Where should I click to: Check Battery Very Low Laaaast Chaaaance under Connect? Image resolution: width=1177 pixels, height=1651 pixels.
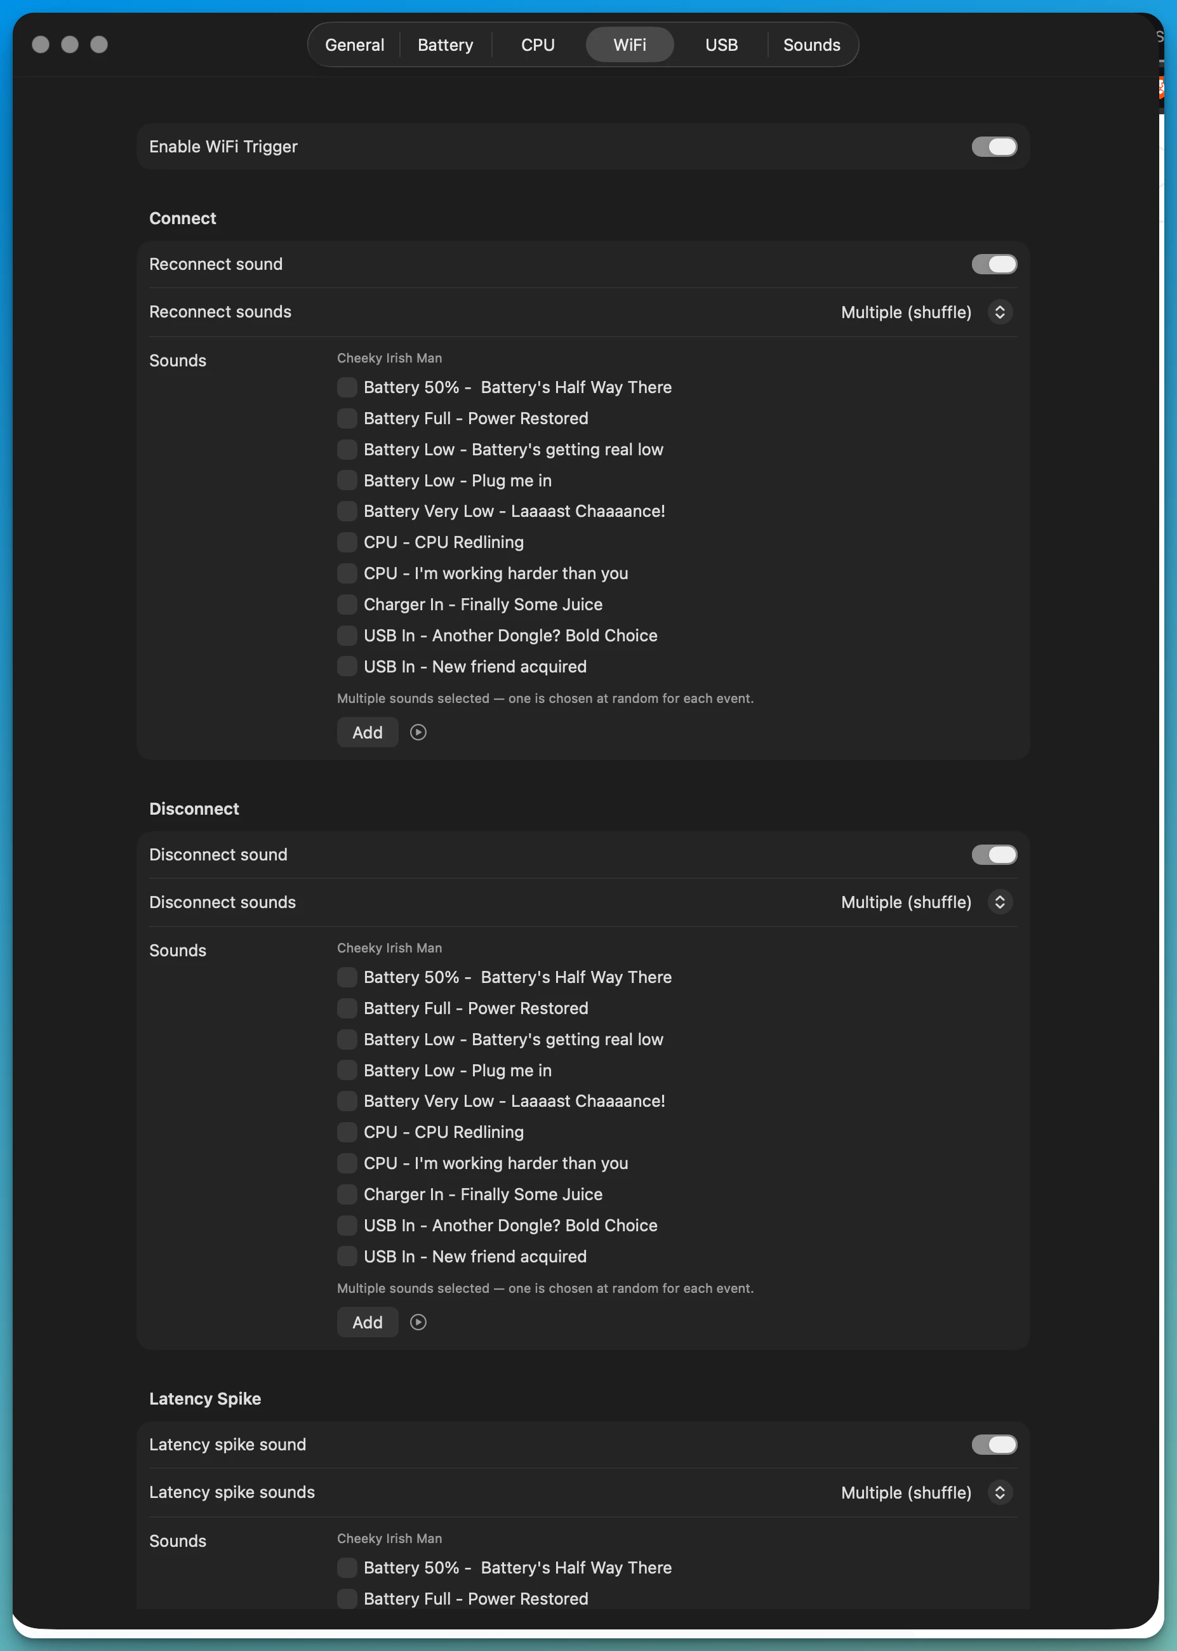tap(347, 511)
